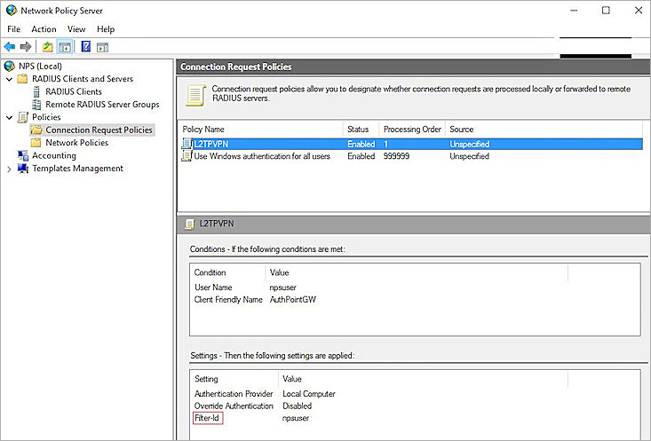Select NPS (Local) root node
The width and height of the screenshot is (651, 441).
pyautogui.click(x=40, y=66)
